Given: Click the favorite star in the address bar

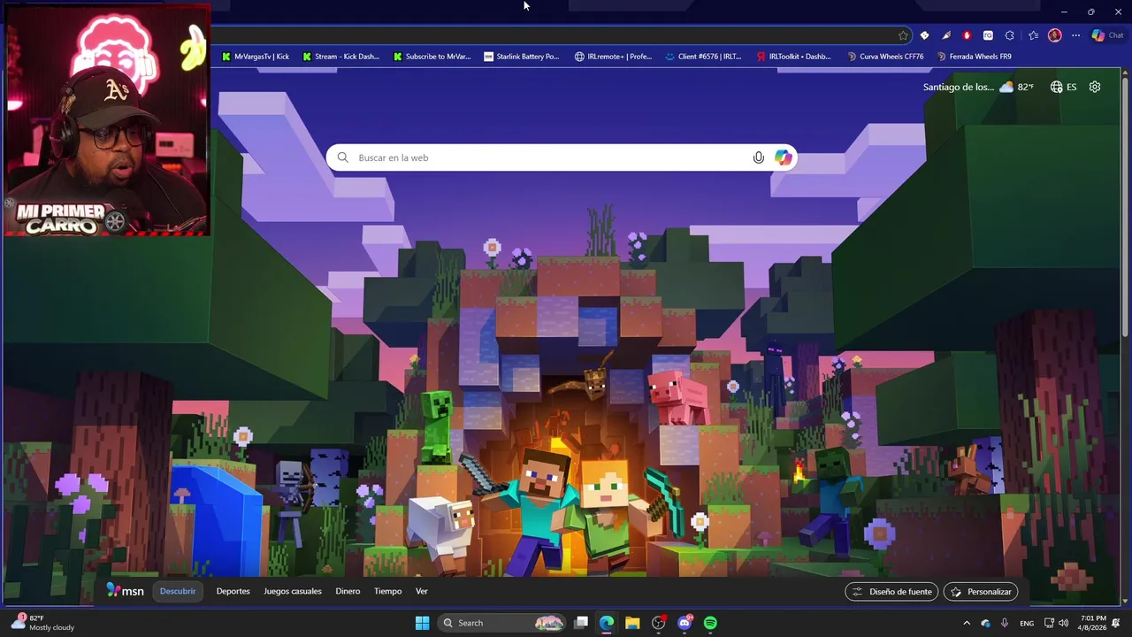Looking at the screenshot, I should pos(903,35).
